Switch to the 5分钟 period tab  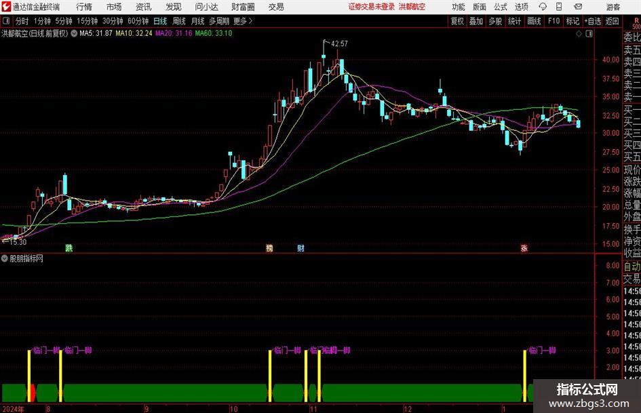click(63, 21)
